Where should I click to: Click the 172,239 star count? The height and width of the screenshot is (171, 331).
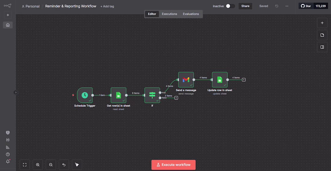(321, 6)
